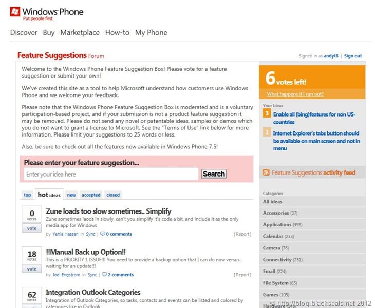Select the closed ideas tab
Image resolution: width=375 pixels, height=308 pixels.
click(x=113, y=195)
